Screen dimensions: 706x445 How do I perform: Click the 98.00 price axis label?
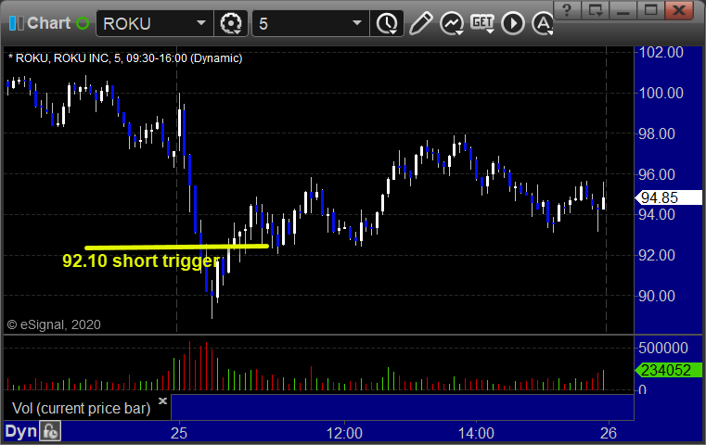pos(657,133)
